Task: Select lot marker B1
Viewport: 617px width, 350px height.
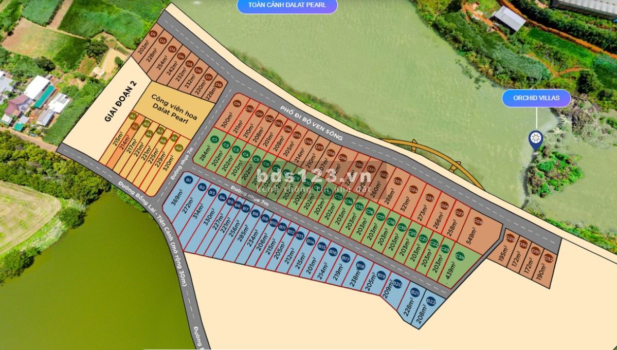Action: click(189, 180)
